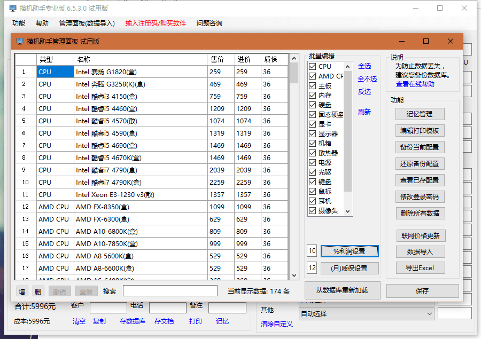Click the 全不选 link

(367, 79)
